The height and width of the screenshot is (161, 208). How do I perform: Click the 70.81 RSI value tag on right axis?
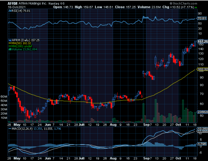[x=202, y=18]
